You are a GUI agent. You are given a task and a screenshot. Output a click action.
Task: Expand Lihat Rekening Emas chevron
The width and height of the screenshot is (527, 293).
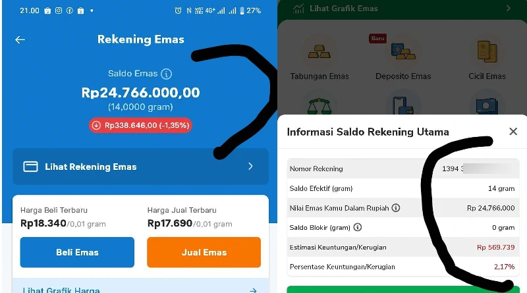tap(250, 167)
